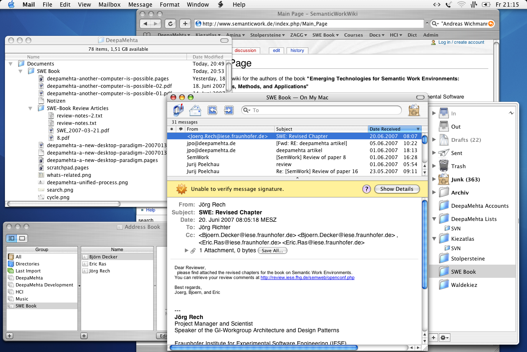This screenshot has height=352, width=527.
Task: Switch to the history tab on wiki
Action: [x=297, y=51]
